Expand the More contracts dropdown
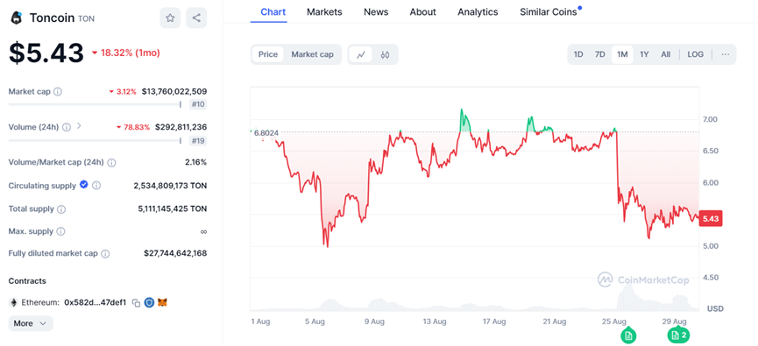This screenshot has width=758, height=346. 31,323
